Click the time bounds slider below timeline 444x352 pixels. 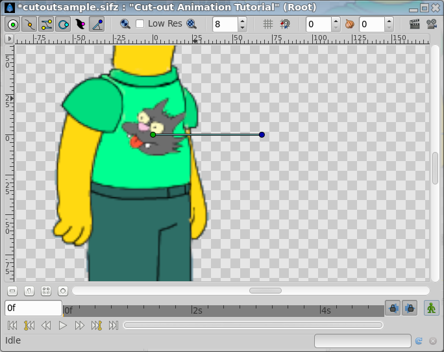click(x=253, y=325)
